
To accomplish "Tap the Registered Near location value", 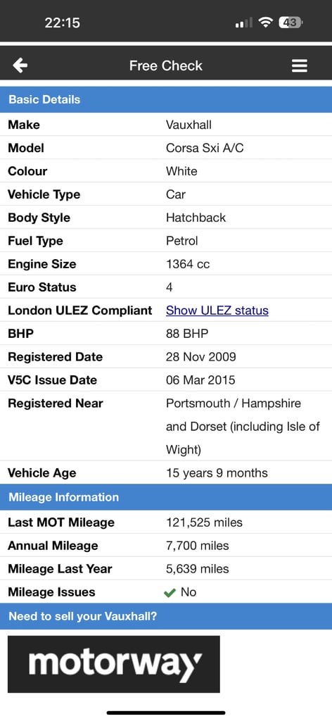I will (243, 426).
